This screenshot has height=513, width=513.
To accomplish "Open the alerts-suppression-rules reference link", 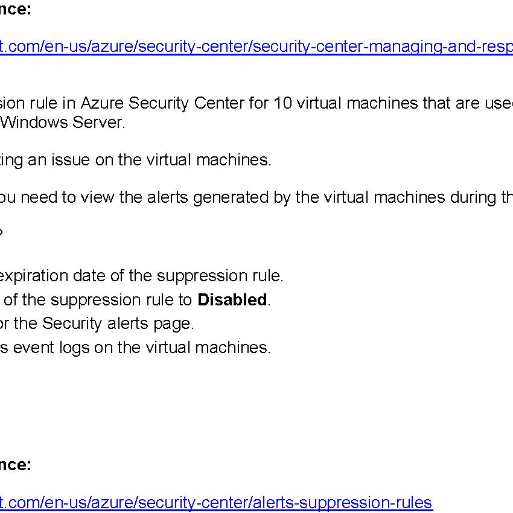I will [217, 502].
